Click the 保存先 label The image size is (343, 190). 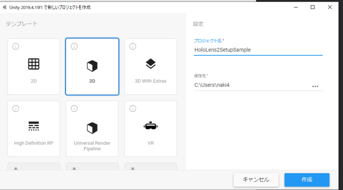tap(200, 76)
